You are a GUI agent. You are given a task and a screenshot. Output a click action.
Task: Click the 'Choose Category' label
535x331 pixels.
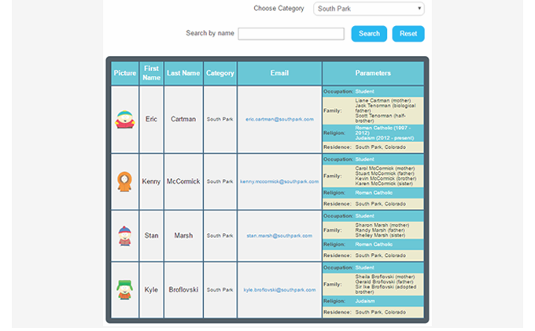[279, 9]
